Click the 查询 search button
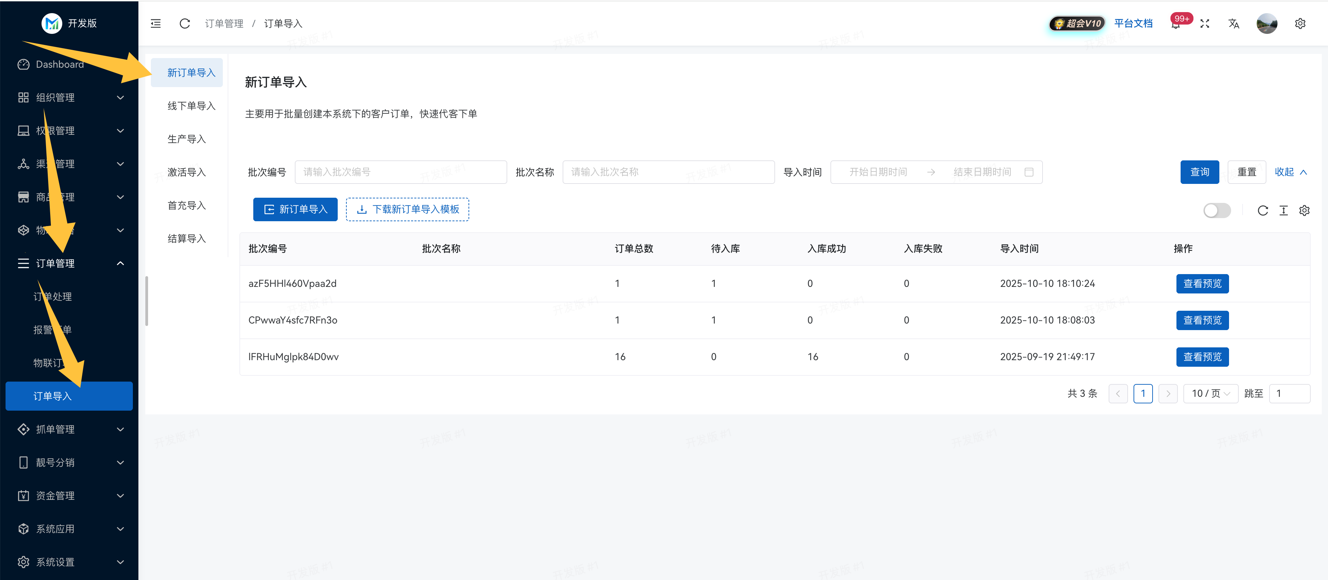1328x580 pixels. (x=1199, y=172)
